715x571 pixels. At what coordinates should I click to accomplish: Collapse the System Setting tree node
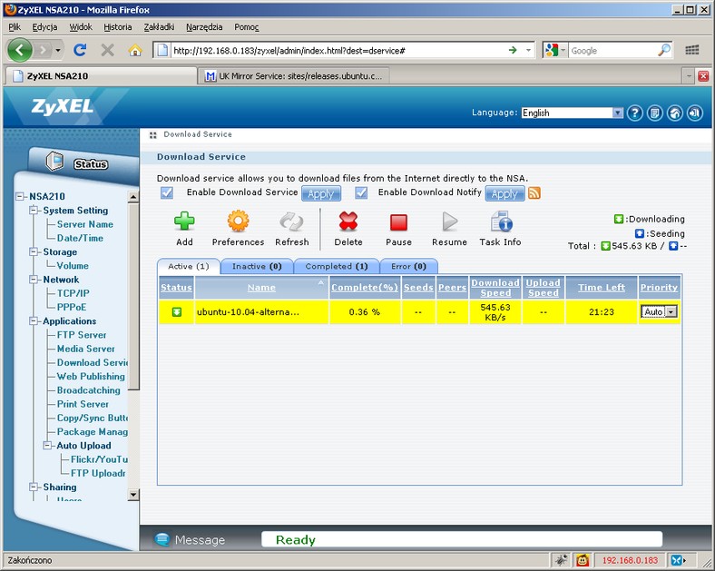36,211
